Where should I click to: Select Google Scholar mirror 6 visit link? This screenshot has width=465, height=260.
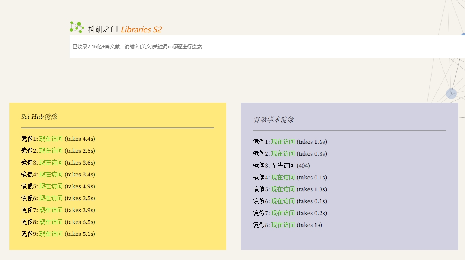[x=283, y=201]
